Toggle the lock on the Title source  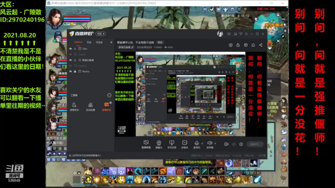(75, 49)
